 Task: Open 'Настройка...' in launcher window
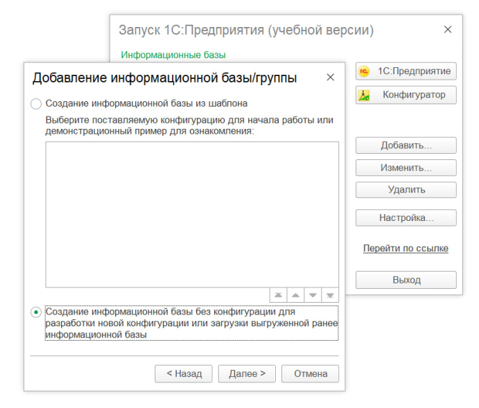click(x=406, y=218)
